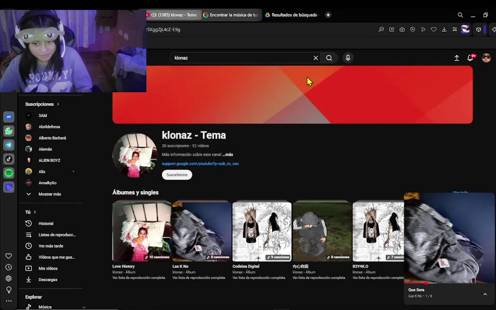Open bookmarks heart in the Opera sidebar
This screenshot has width=496, height=310.
pyautogui.click(x=9, y=256)
